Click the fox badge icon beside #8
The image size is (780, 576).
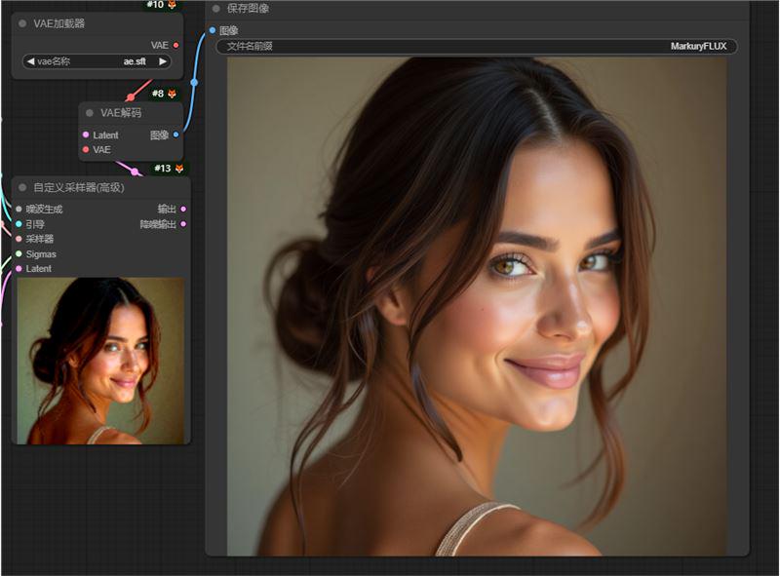coord(173,94)
